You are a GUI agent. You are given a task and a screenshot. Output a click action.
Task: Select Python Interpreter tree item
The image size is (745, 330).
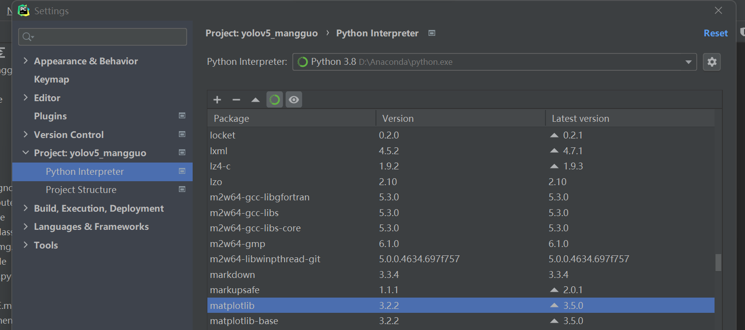pyautogui.click(x=102, y=171)
